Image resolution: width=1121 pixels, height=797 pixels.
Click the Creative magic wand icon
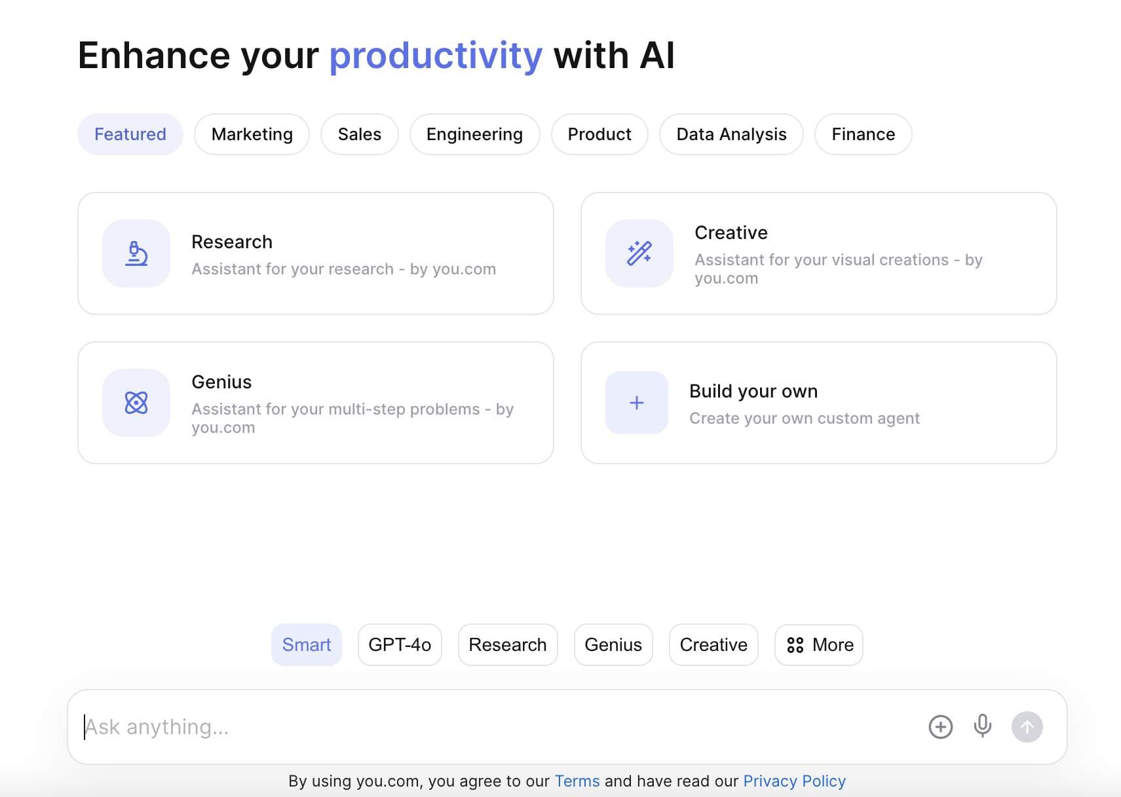pyautogui.click(x=639, y=253)
